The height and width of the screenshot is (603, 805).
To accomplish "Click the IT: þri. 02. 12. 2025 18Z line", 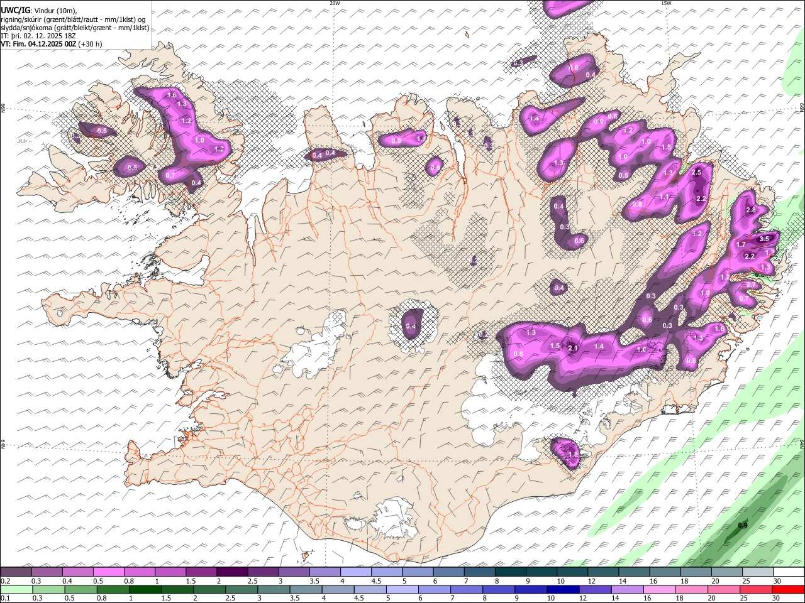I will [39, 36].
